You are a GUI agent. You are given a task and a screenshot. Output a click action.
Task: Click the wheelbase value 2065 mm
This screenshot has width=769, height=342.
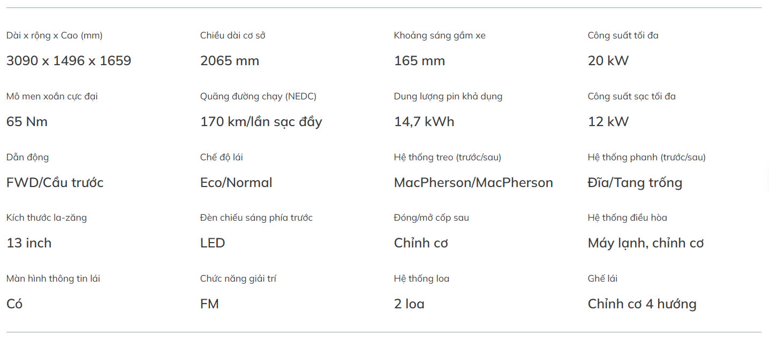230,61
